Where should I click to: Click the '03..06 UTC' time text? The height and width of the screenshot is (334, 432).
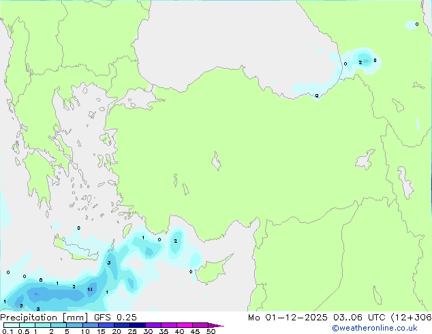click(x=359, y=318)
